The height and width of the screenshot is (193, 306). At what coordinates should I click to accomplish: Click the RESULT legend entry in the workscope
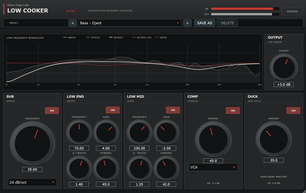click(x=116, y=38)
